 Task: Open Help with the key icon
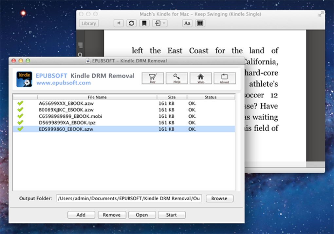click(176, 78)
